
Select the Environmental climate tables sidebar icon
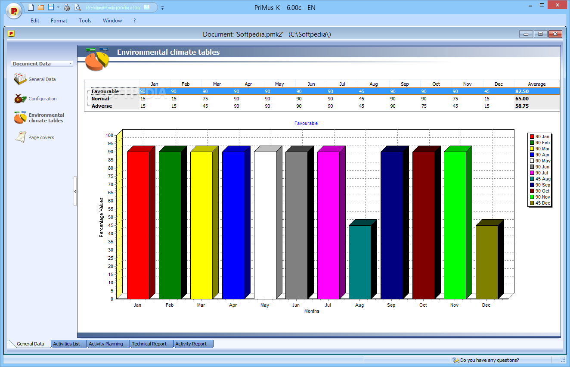[x=20, y=118]
